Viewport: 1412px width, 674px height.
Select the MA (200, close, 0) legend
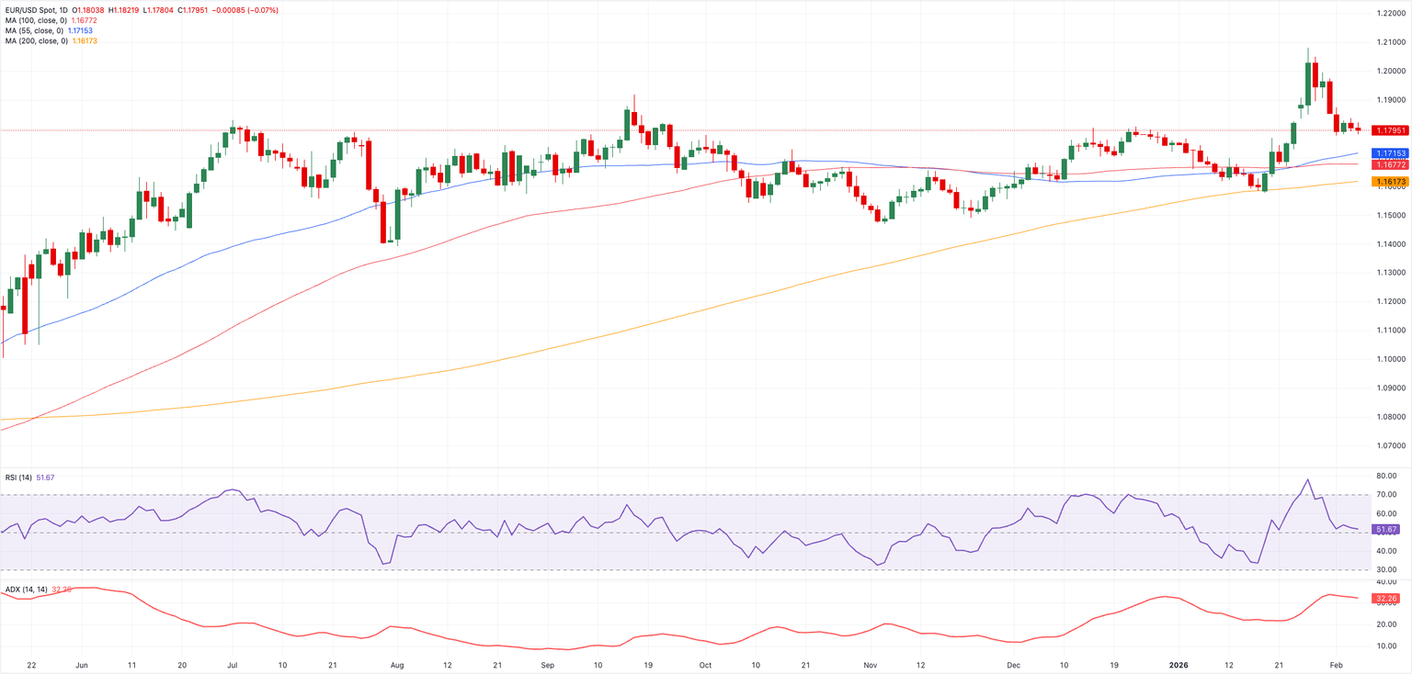tap(37, 41)
